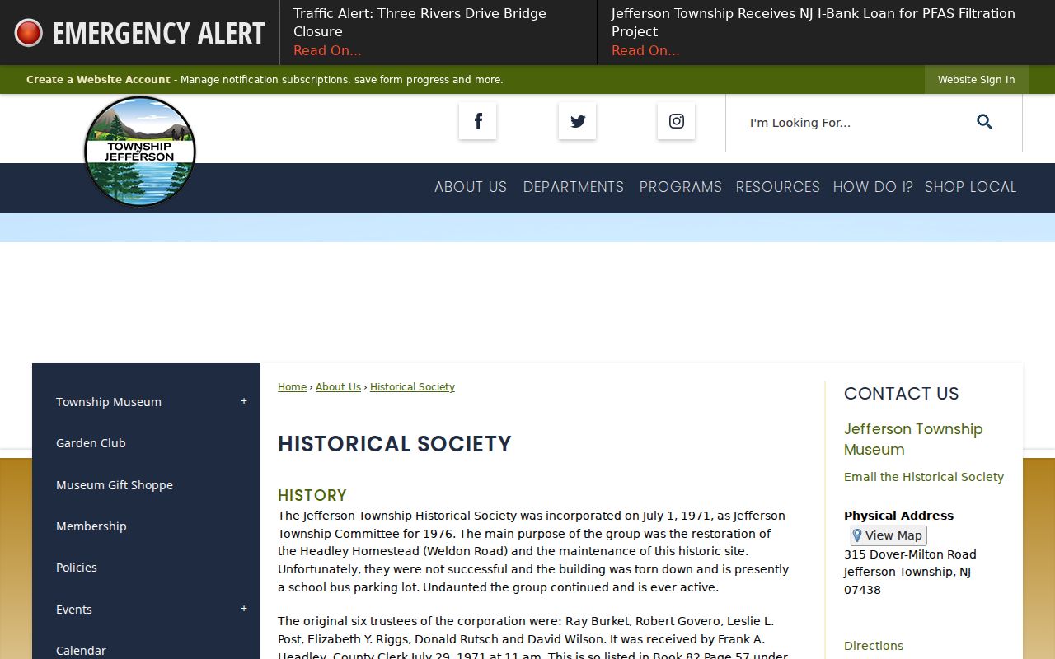Click the View Map pin icon
1055x659 pixels.
tap(857, 535)
